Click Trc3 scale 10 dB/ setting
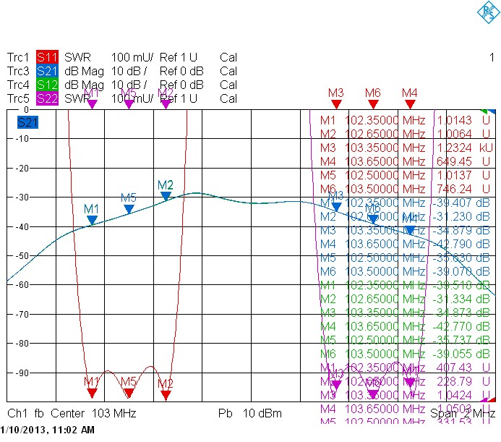 click(x=129, y=71)
